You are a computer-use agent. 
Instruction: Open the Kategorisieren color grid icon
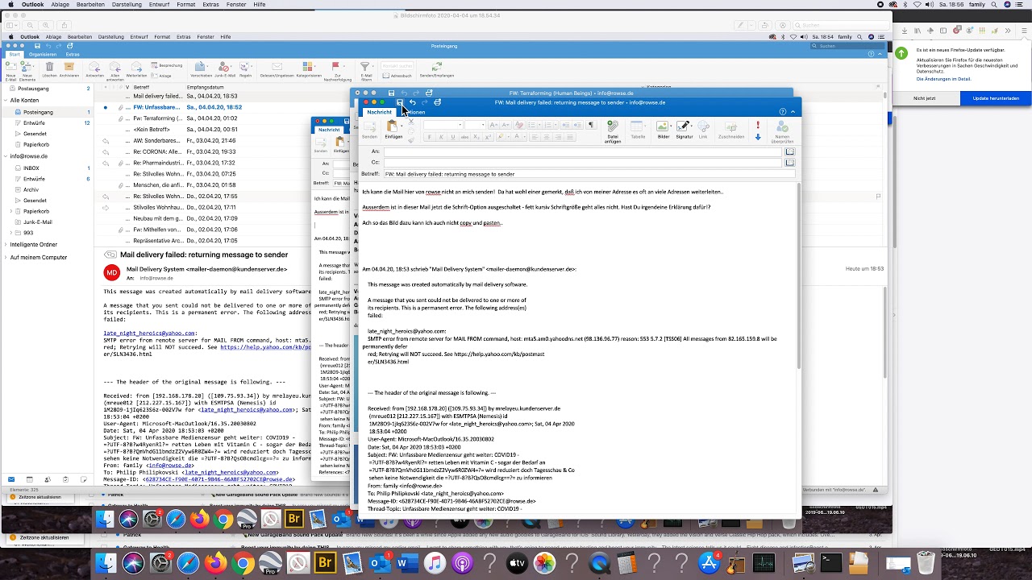pos(309,68)
